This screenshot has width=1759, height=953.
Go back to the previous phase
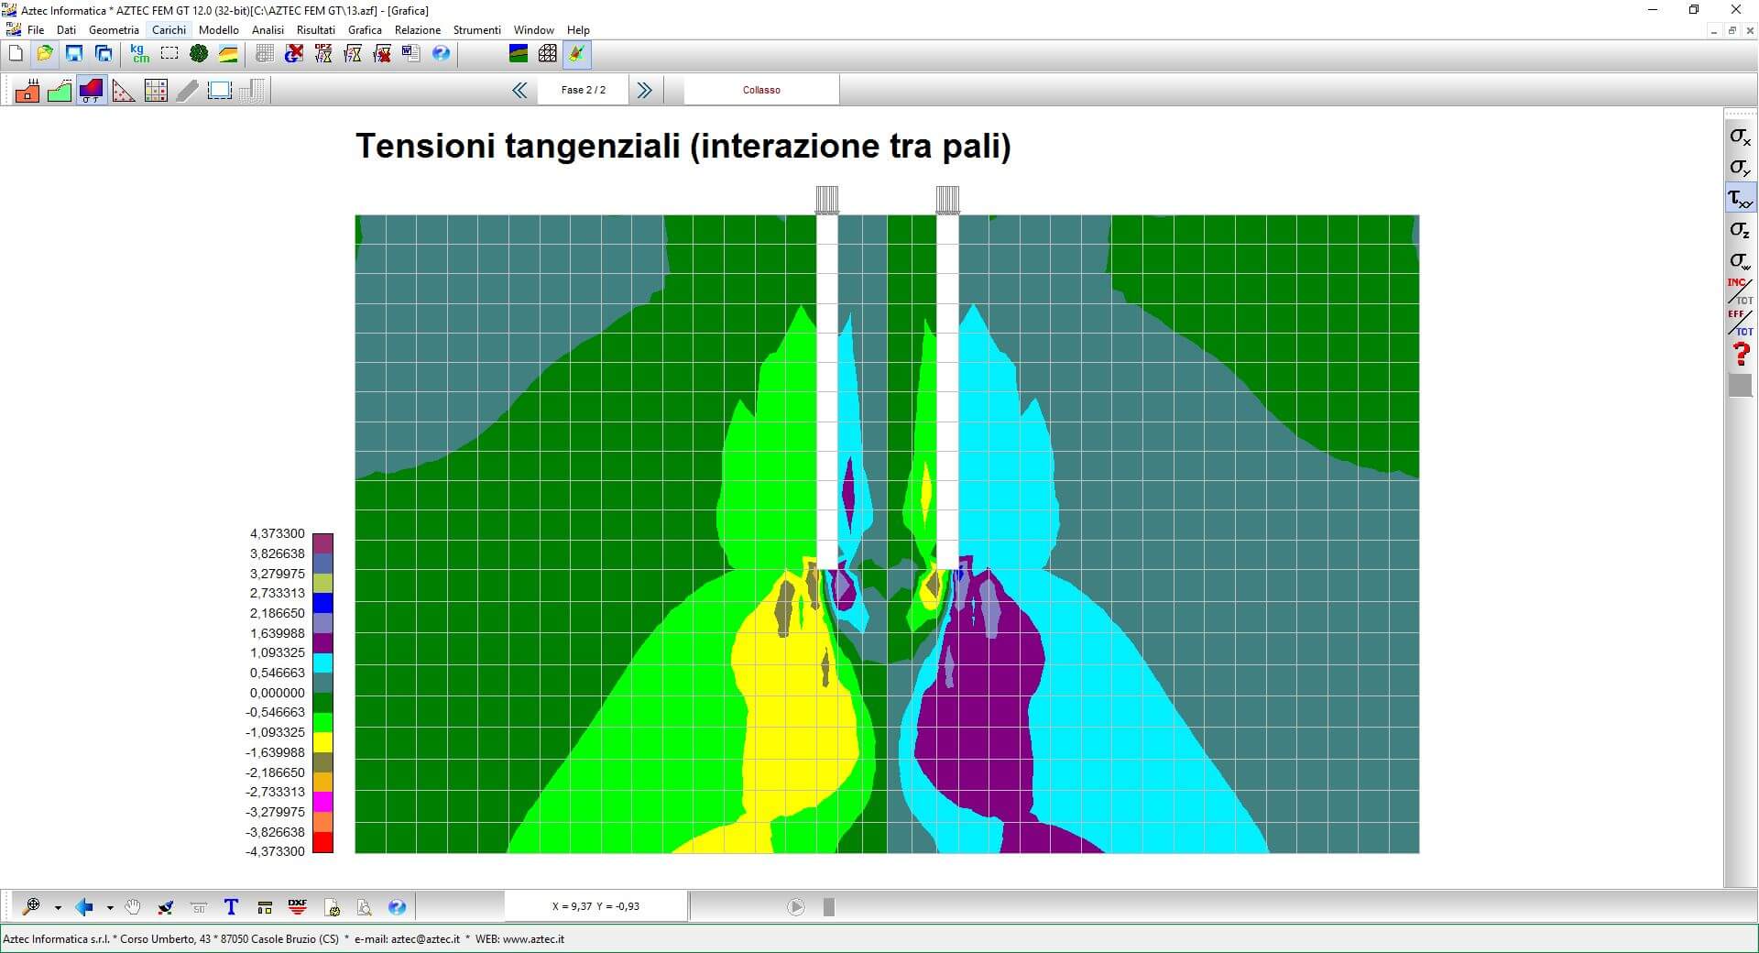pos(519,90)
